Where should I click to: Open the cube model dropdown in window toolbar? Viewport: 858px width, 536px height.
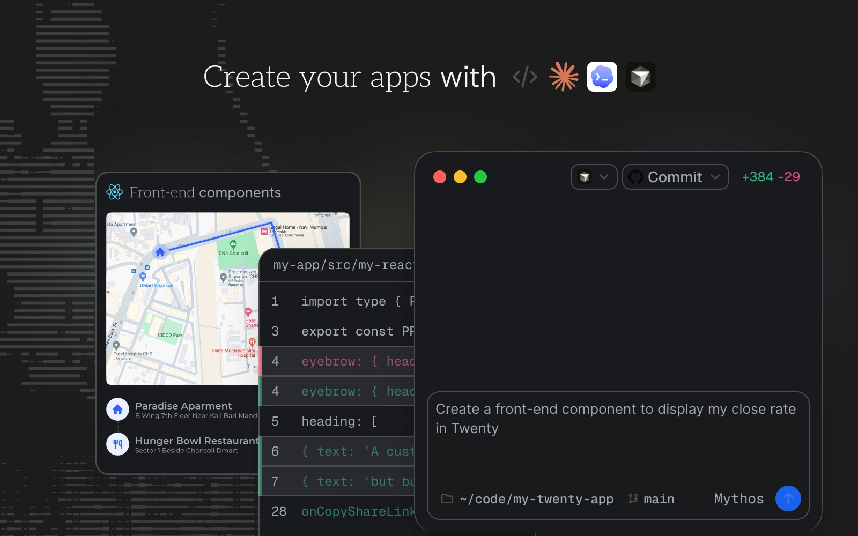(594, 177)
